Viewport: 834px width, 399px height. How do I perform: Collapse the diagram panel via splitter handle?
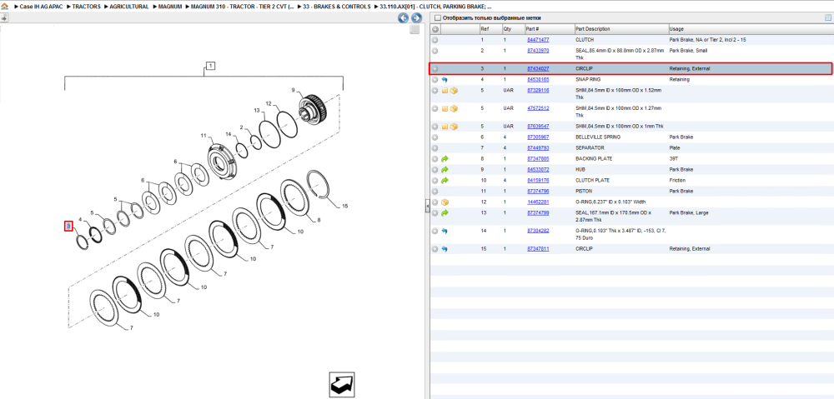click(x=427, y=207)
